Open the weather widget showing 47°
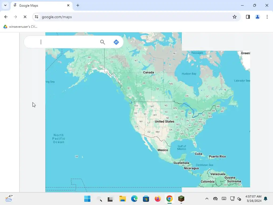 tap(9, 198)
